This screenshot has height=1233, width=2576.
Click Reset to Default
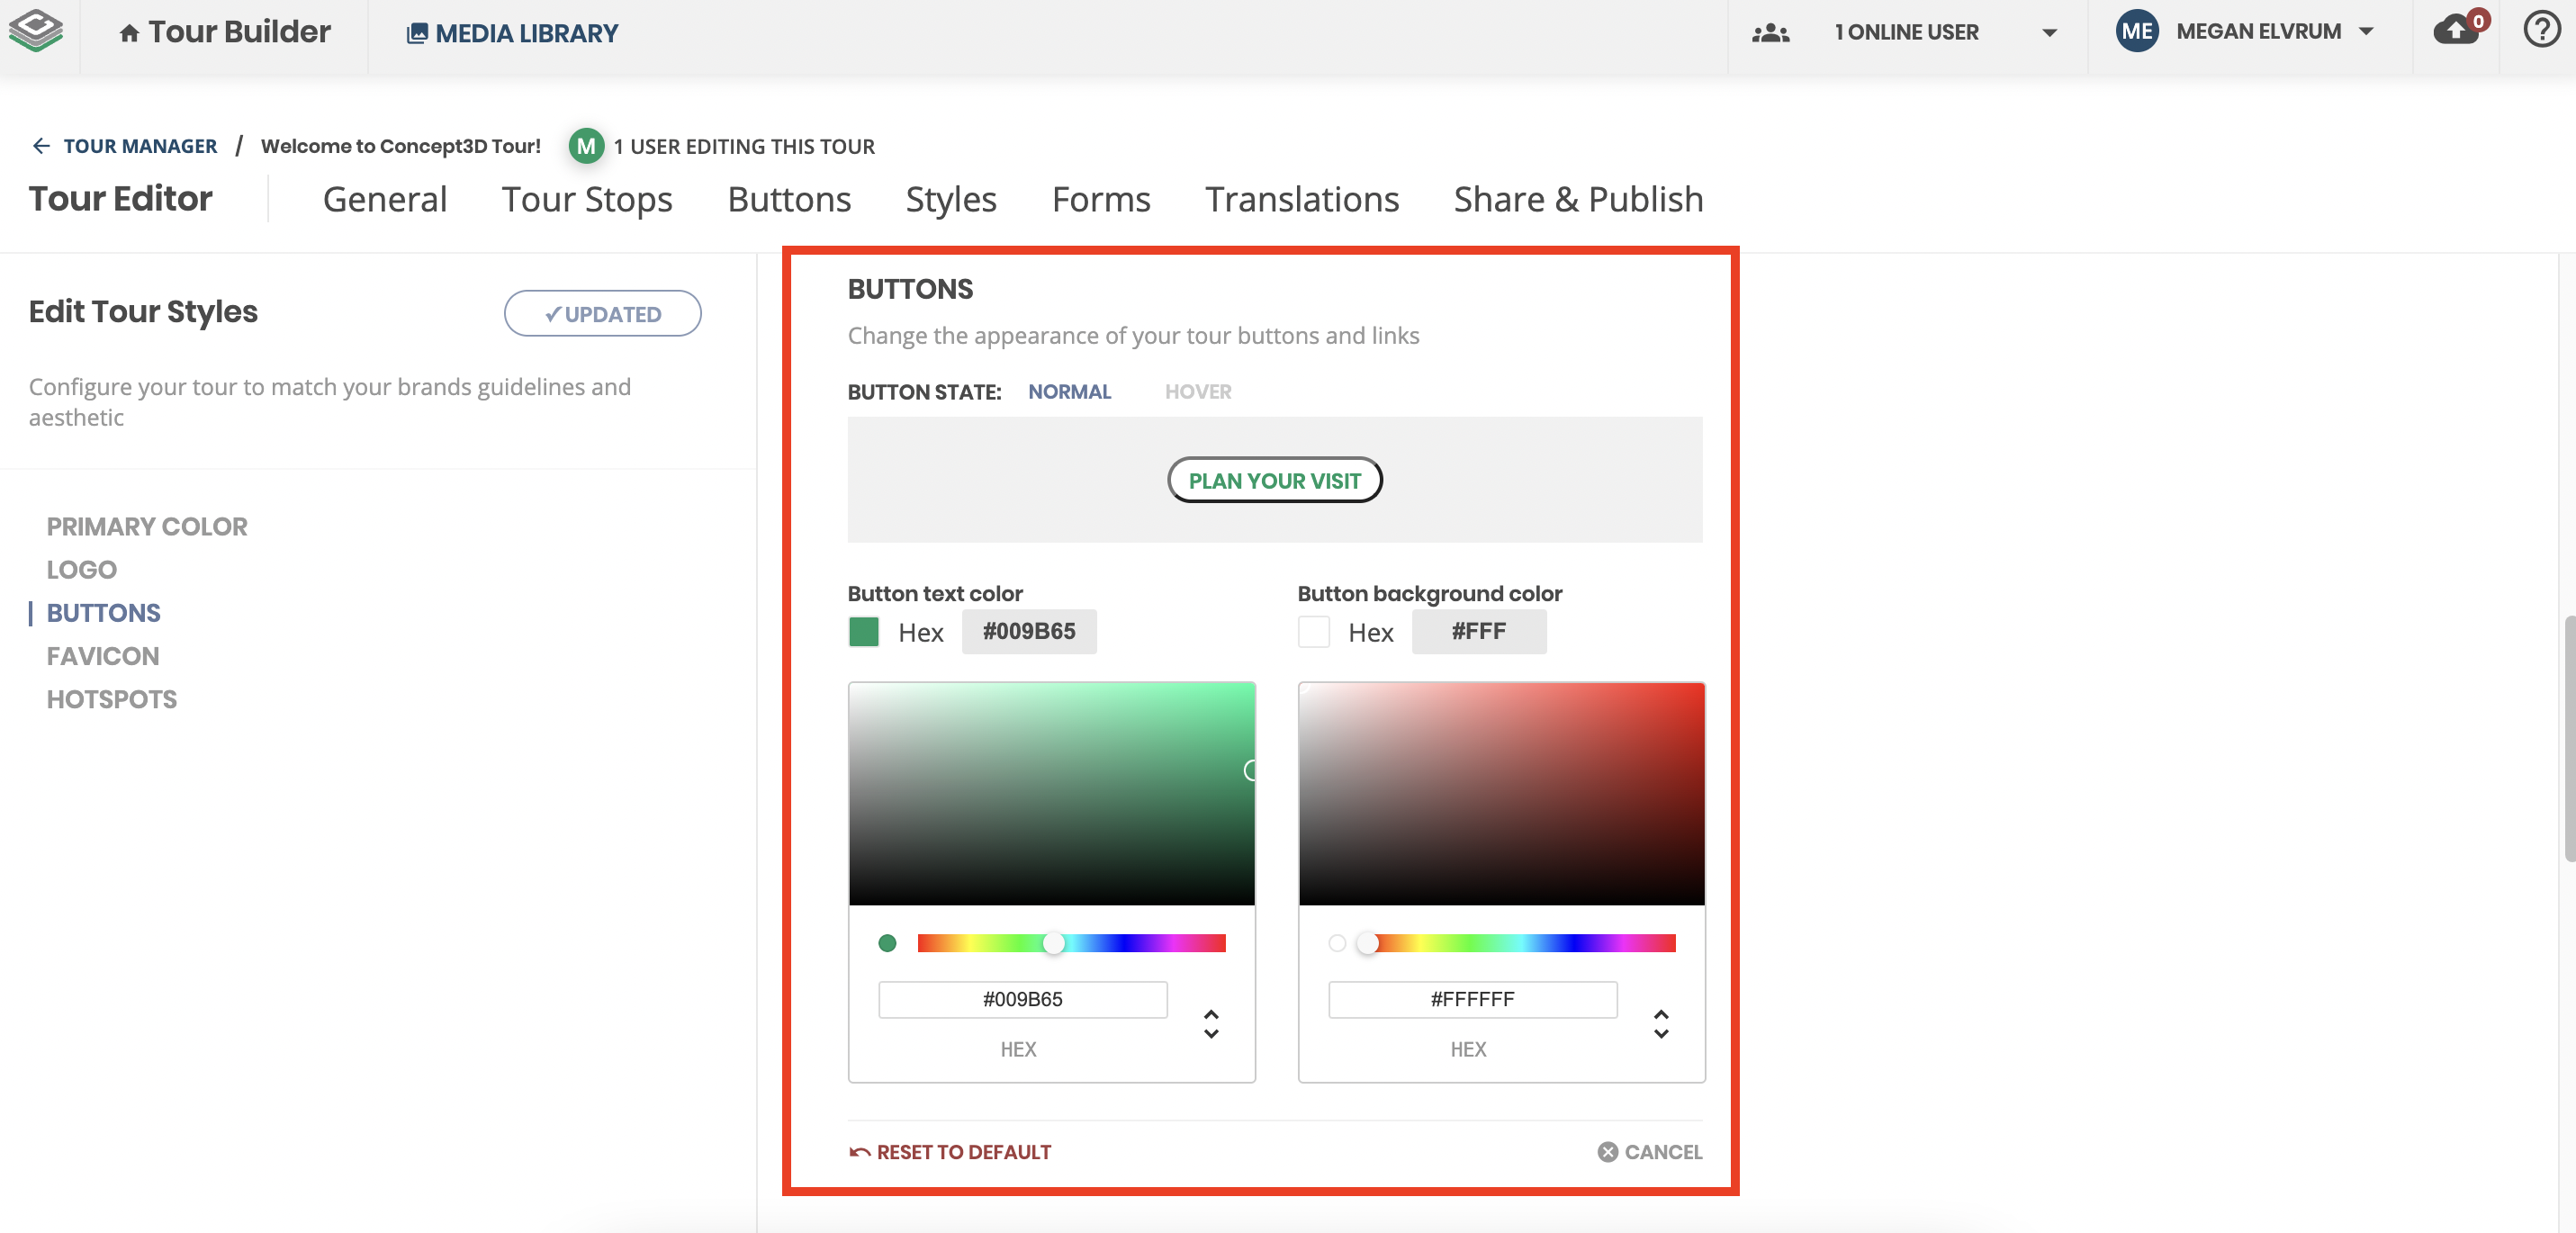click(x=950, y=1151)
